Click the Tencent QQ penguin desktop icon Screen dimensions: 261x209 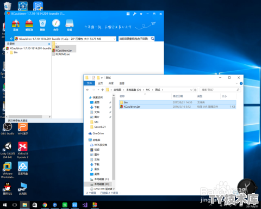click(x=8, y=188)
